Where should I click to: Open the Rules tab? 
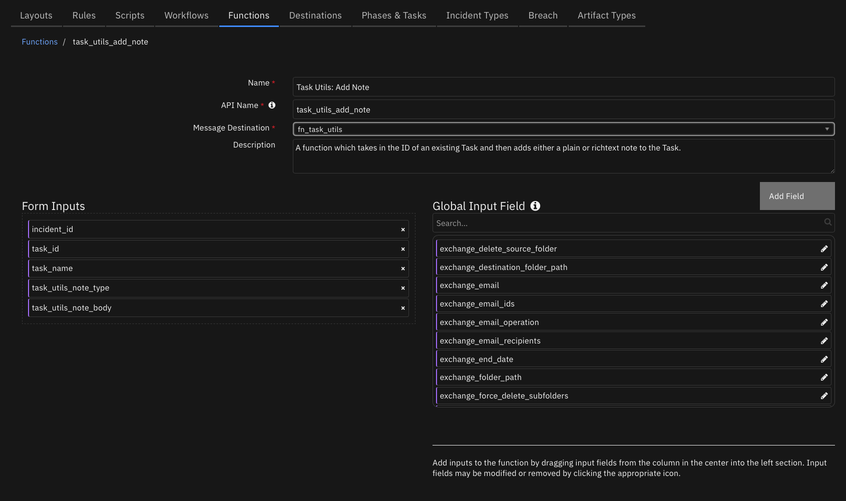coord(84,15)
